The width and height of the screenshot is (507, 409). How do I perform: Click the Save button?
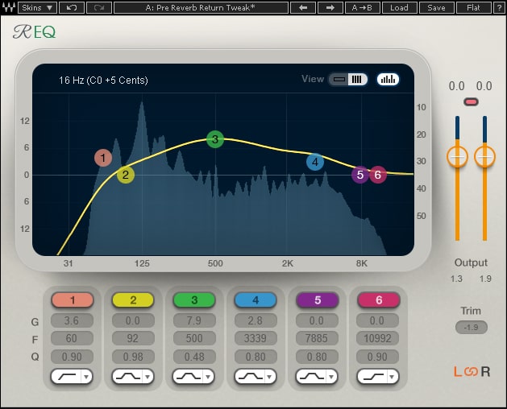click(x=436, y=8)
